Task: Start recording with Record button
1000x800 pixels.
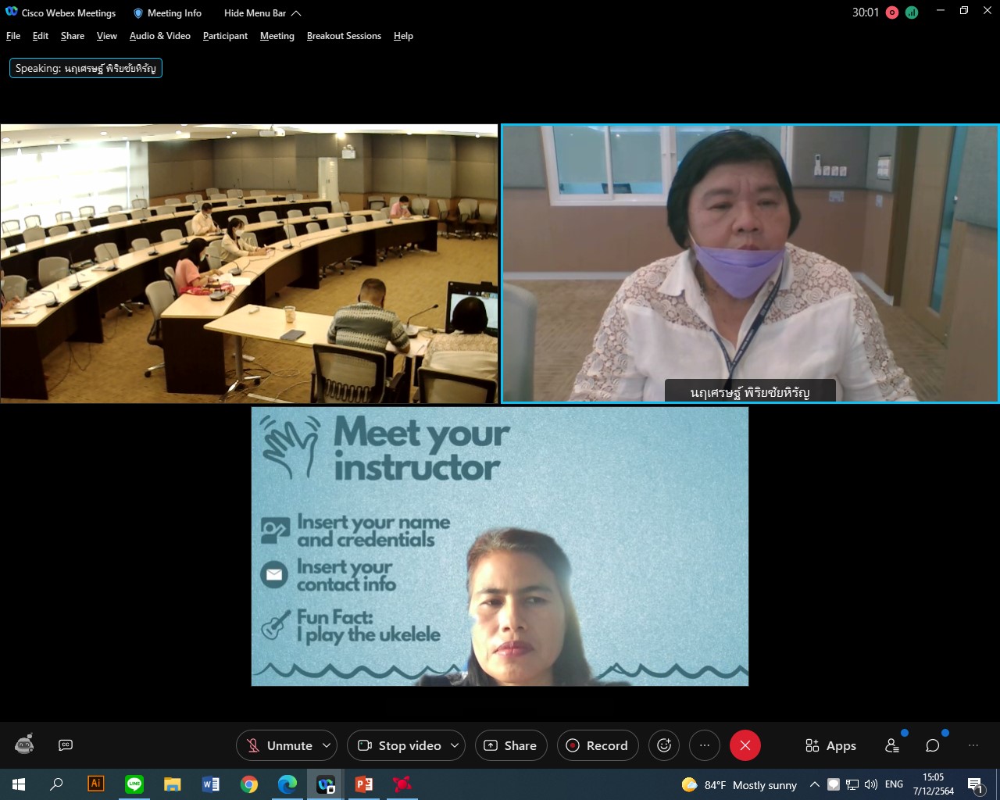Action: click(x=598, y=745)
